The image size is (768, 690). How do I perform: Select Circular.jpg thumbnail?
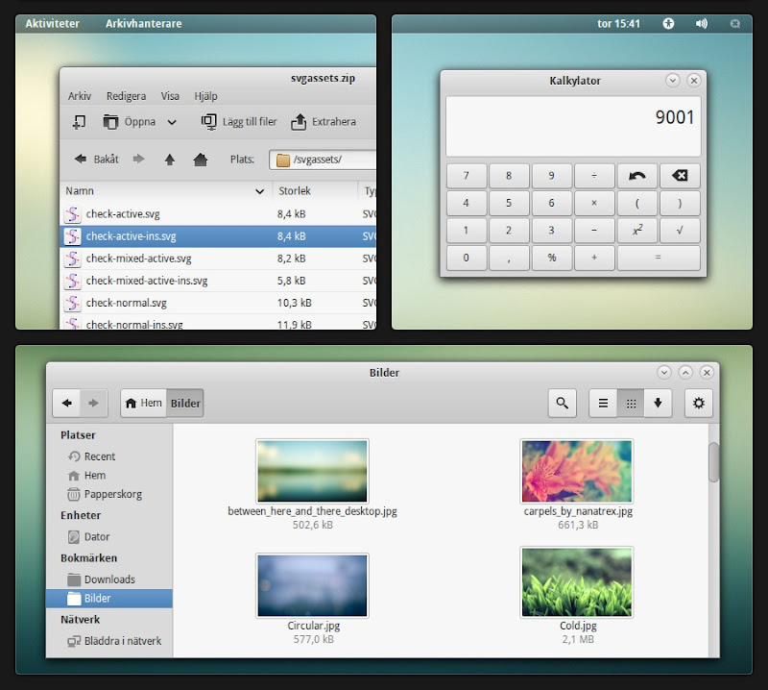point(312,585)
